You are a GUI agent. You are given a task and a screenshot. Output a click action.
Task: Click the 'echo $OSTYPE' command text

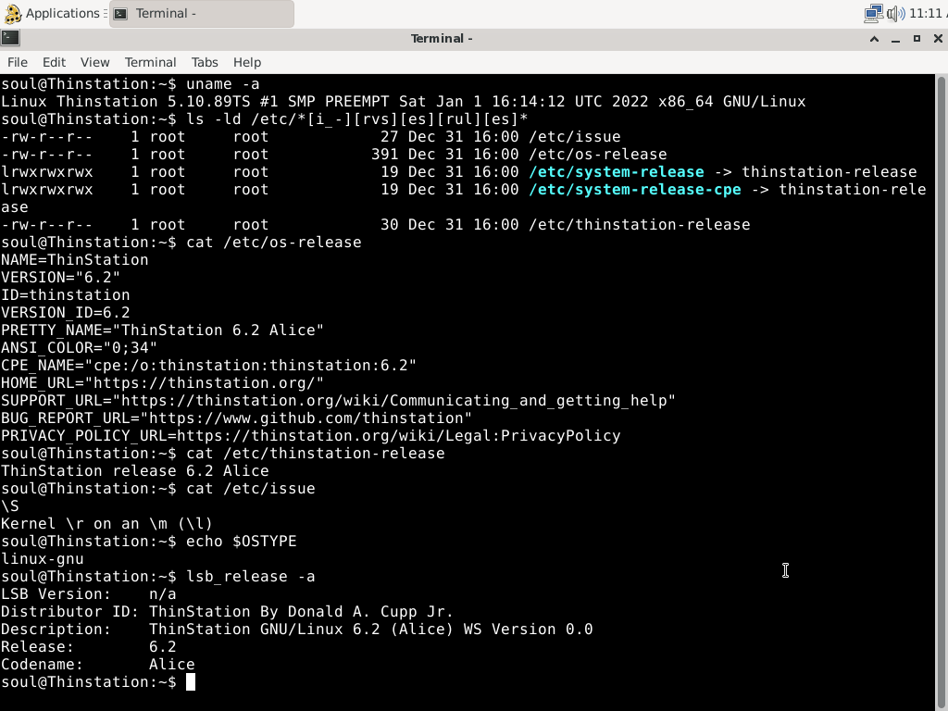(242, 541)
